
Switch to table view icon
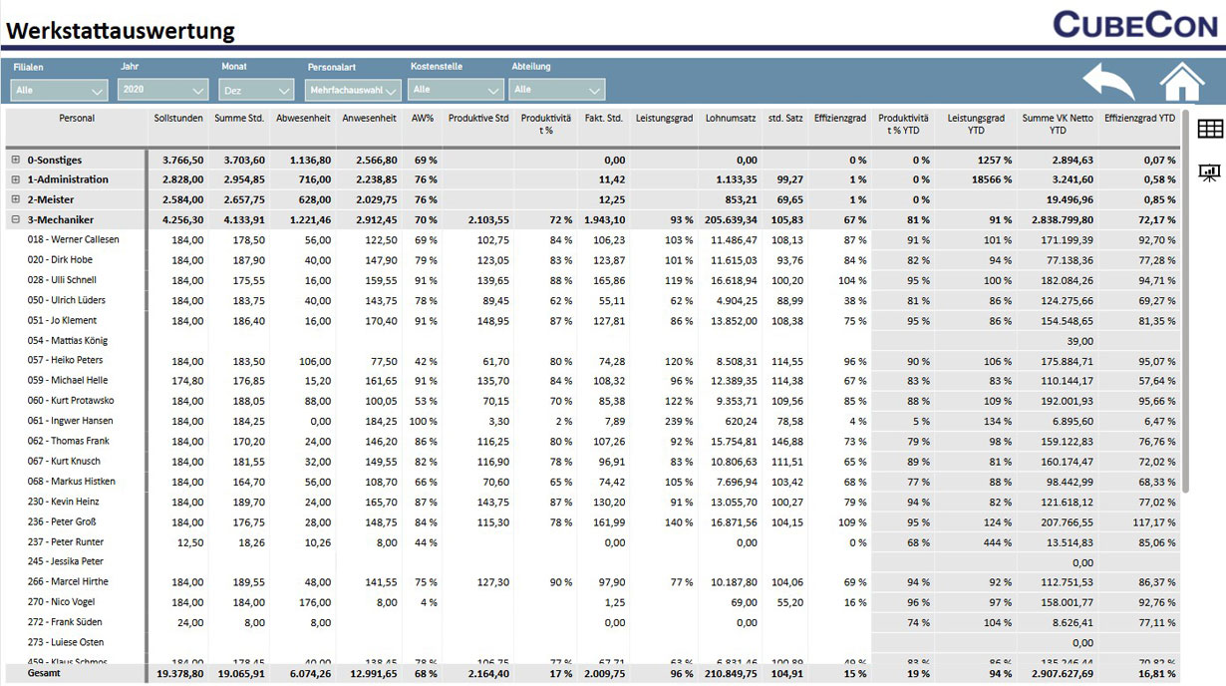click(x=1210, y=129)
